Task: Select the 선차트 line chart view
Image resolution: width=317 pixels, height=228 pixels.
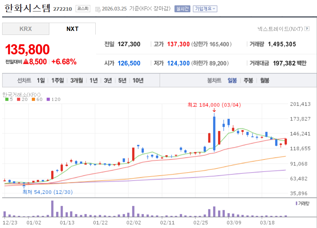Action: point(24,81)
